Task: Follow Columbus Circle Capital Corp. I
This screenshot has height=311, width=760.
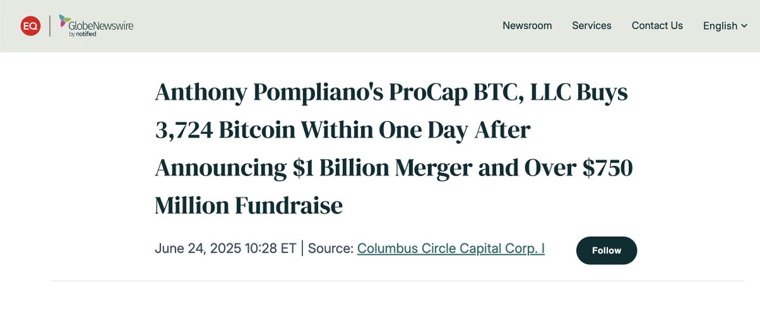Action: [607, 250]
